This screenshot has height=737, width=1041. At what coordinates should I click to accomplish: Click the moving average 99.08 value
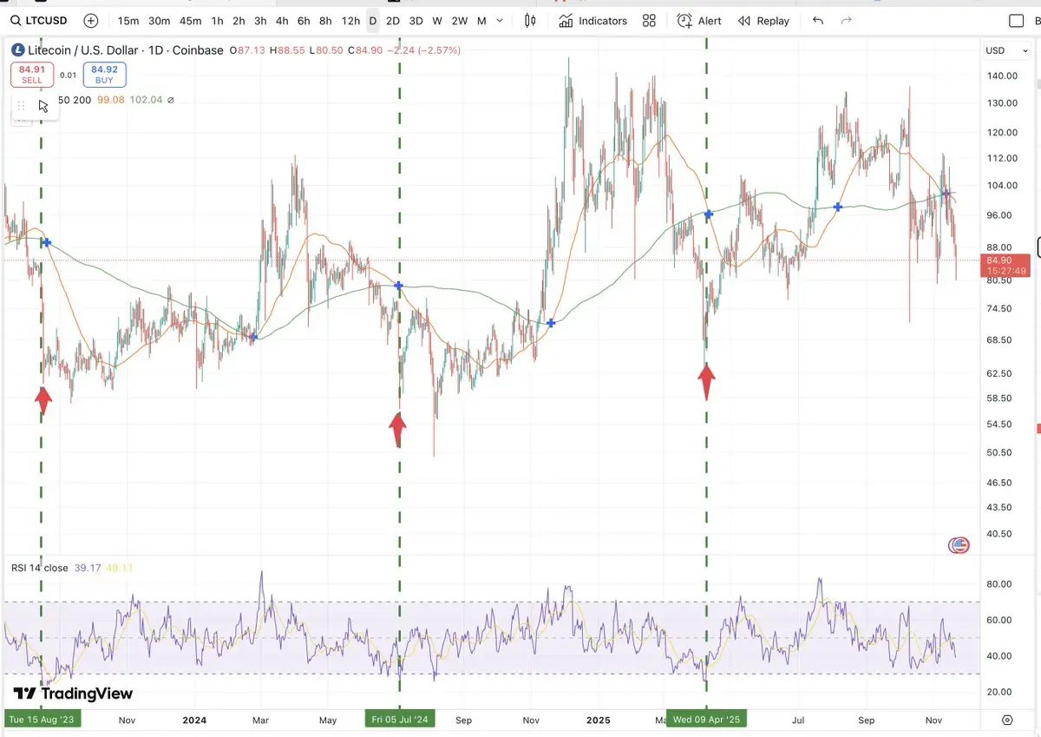pyautogui.click(x=111, y=100)
